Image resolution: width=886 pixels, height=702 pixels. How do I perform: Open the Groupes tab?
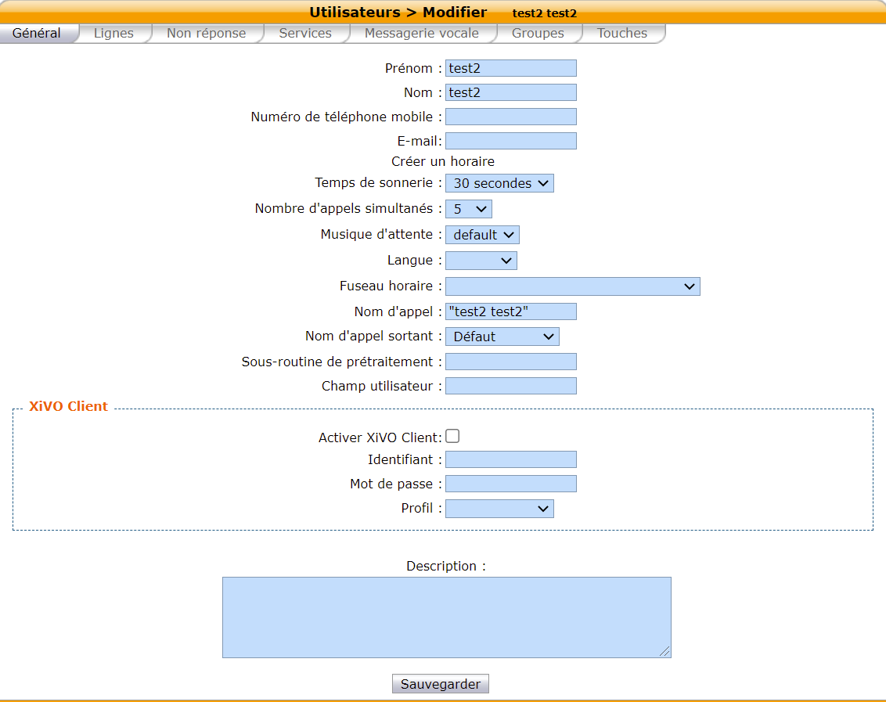[538, 34]
